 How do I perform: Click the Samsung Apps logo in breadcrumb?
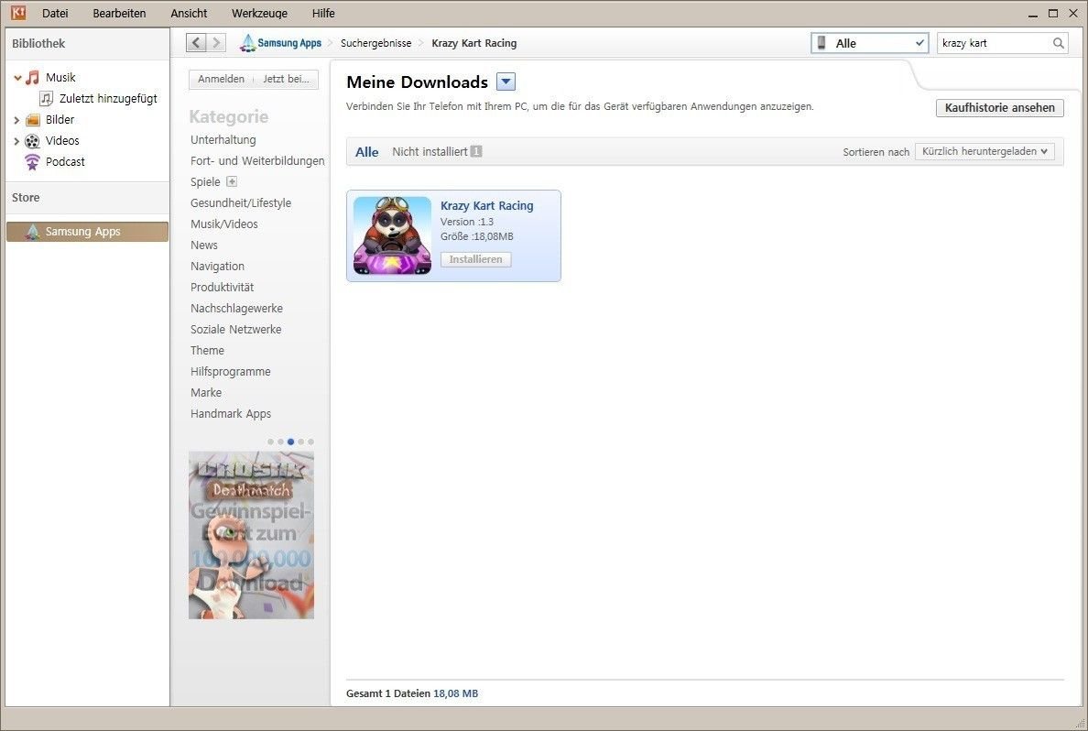coord(280,43)
